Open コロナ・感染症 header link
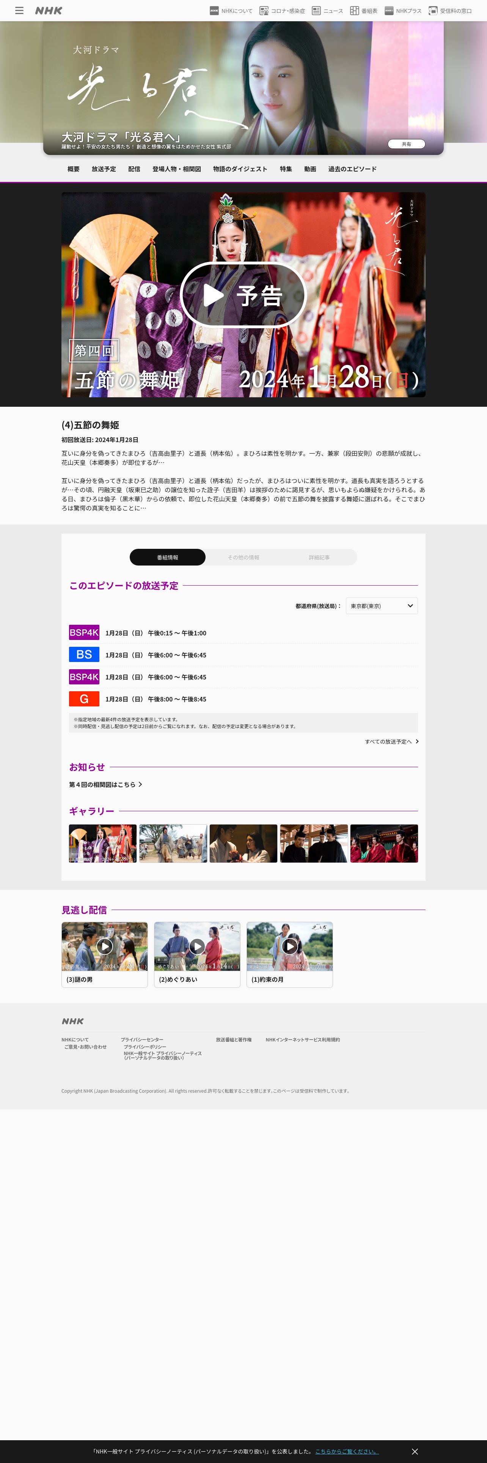The image size is (487, 1463). click(x=282, y=10)
